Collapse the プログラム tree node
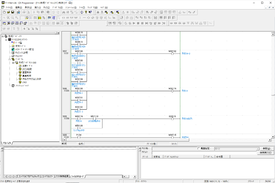This screenshot has height=183, width=275. pos(9,59)
